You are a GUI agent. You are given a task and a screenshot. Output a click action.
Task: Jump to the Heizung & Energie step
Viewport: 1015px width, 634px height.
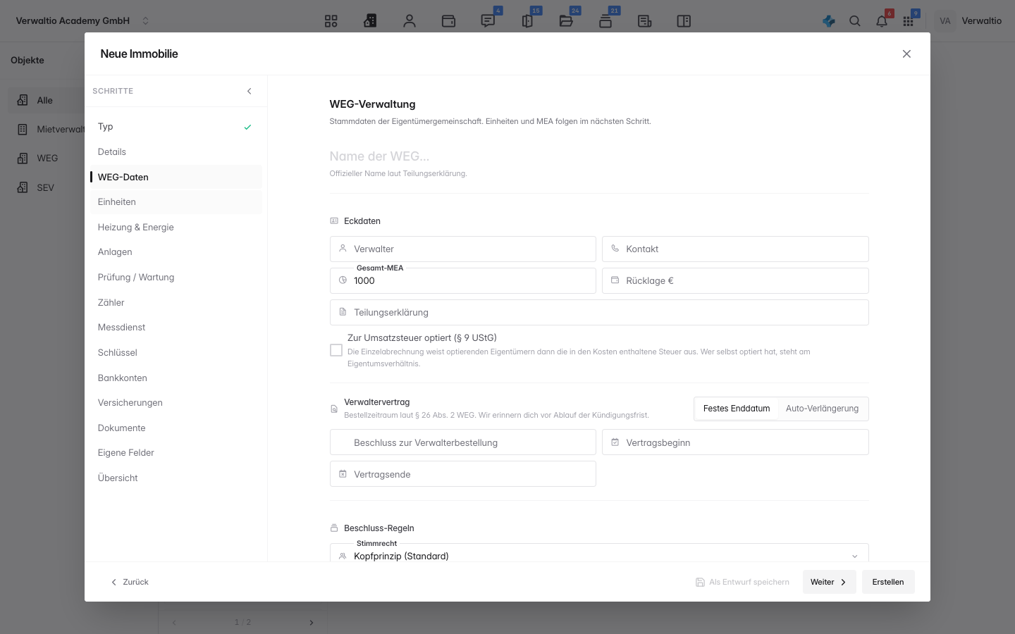176,227
